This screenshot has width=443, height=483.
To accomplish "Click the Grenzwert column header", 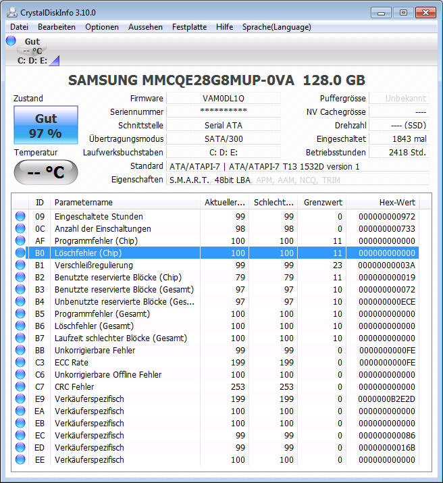I will click(322, 203).
